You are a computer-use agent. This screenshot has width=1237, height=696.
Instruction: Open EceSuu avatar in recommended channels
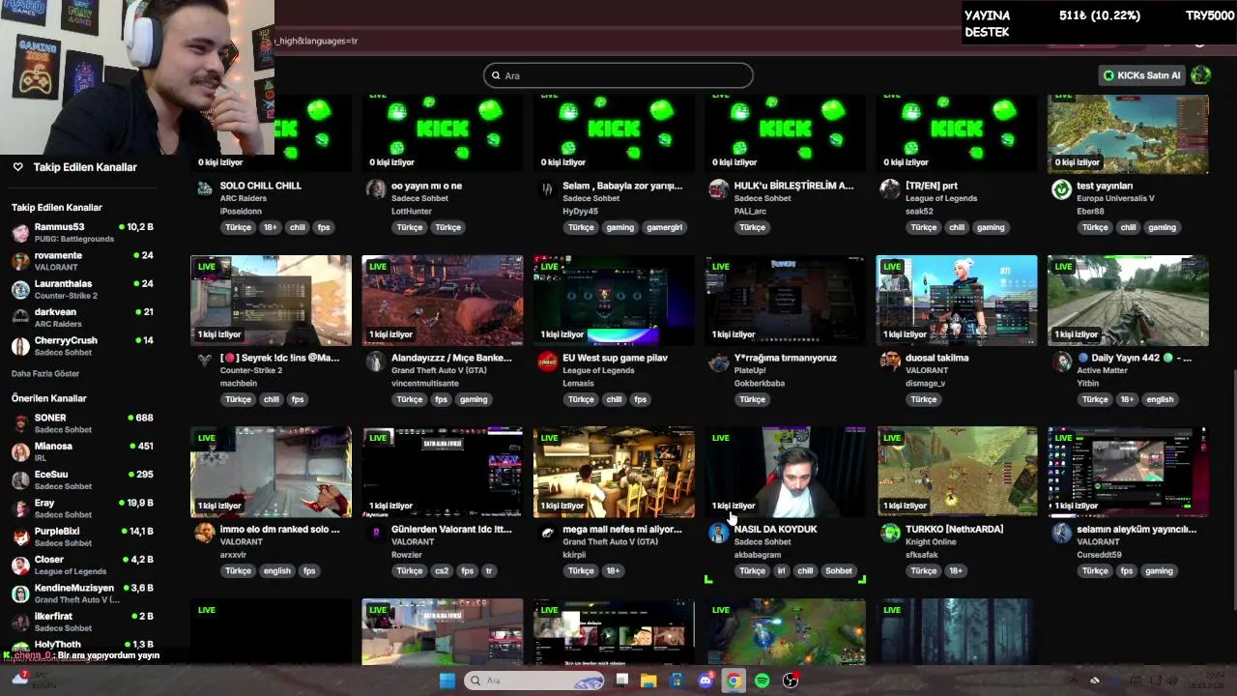(20, 480)
